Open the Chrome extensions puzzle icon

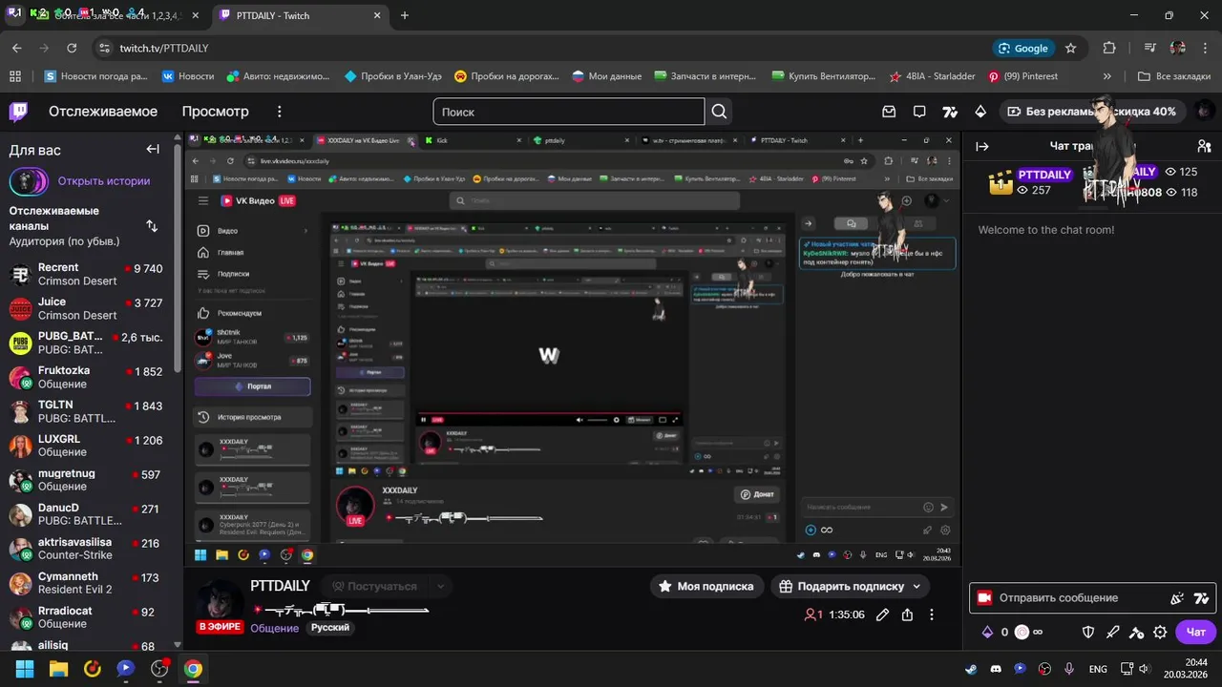pos(1109,48)
